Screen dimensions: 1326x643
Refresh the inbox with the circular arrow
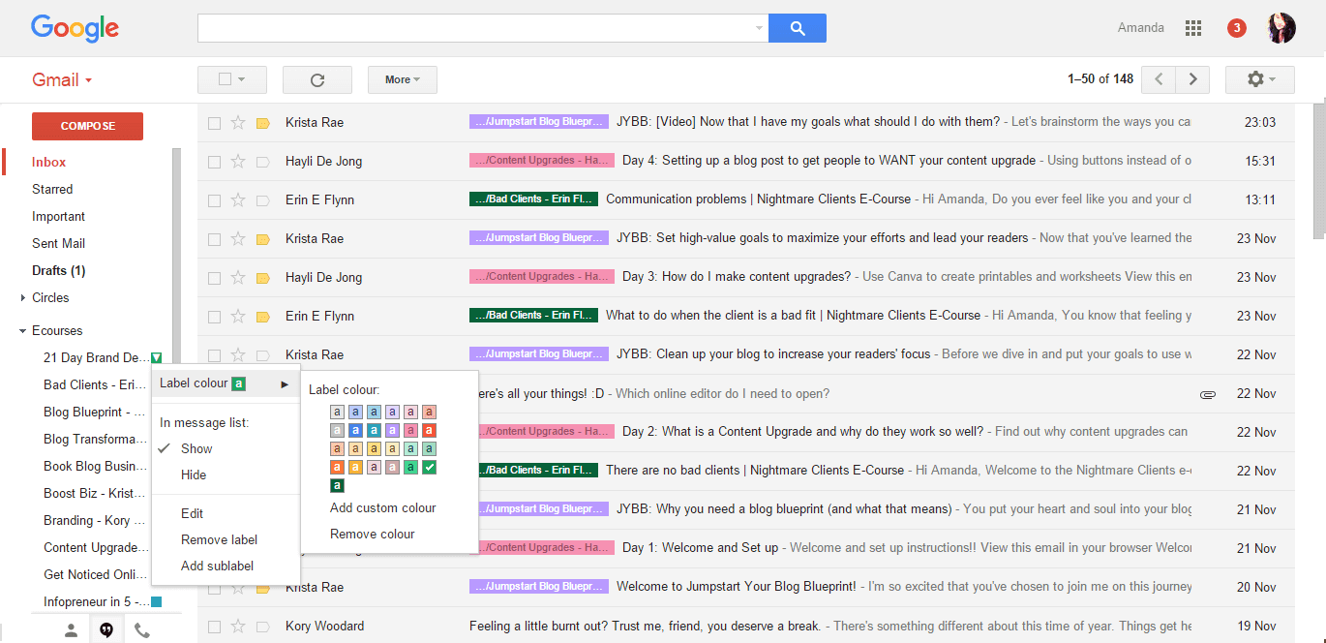coord(316,79)
